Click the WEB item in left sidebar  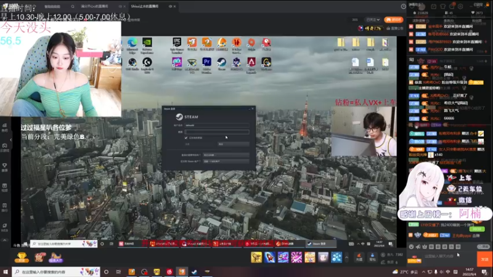[x=4, y=228]
